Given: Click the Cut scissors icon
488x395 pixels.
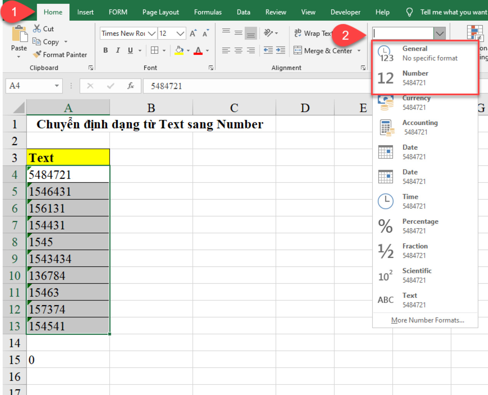Looking at the screenshot, I should pos(37,29).
